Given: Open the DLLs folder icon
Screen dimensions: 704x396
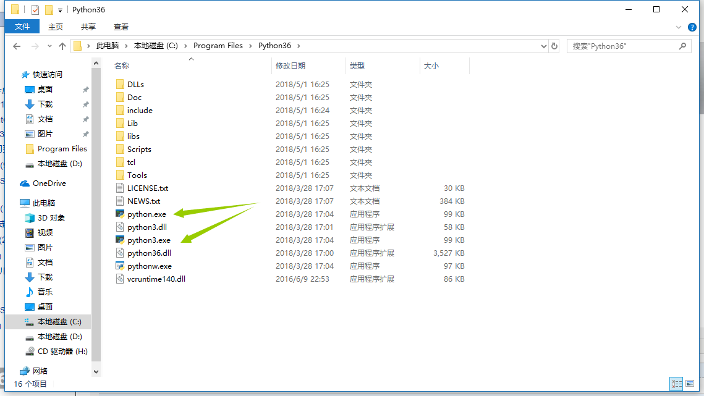Looking at the screenshot, I should tap(120, 84).
